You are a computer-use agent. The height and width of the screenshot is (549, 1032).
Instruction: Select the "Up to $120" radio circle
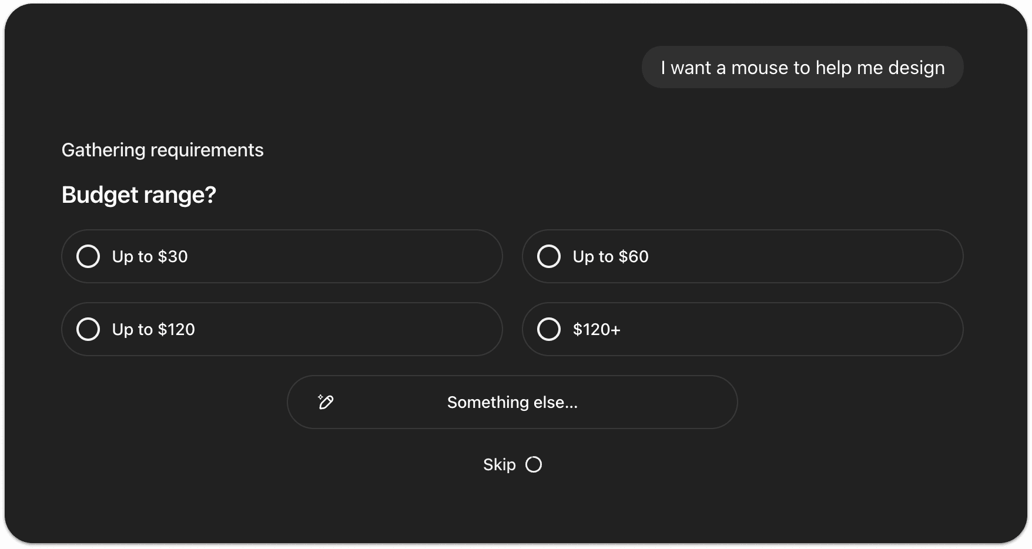coord(88,329)
